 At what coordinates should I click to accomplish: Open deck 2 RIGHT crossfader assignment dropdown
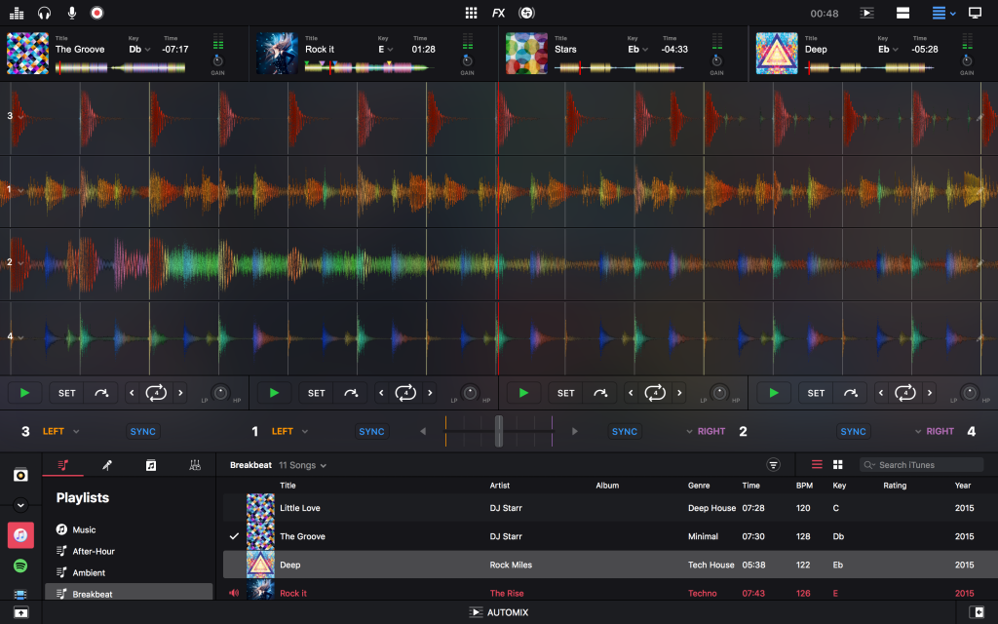pos(706,431)
